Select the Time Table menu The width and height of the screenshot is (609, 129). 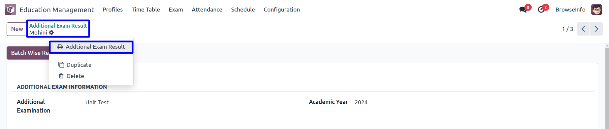[x=146, y=10]
